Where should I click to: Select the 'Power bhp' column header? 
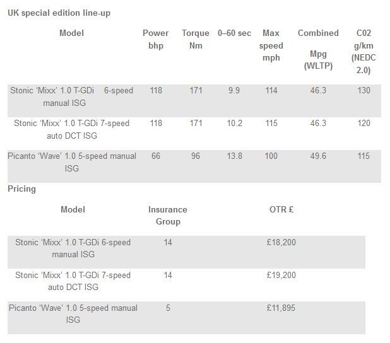coord(156,39)
